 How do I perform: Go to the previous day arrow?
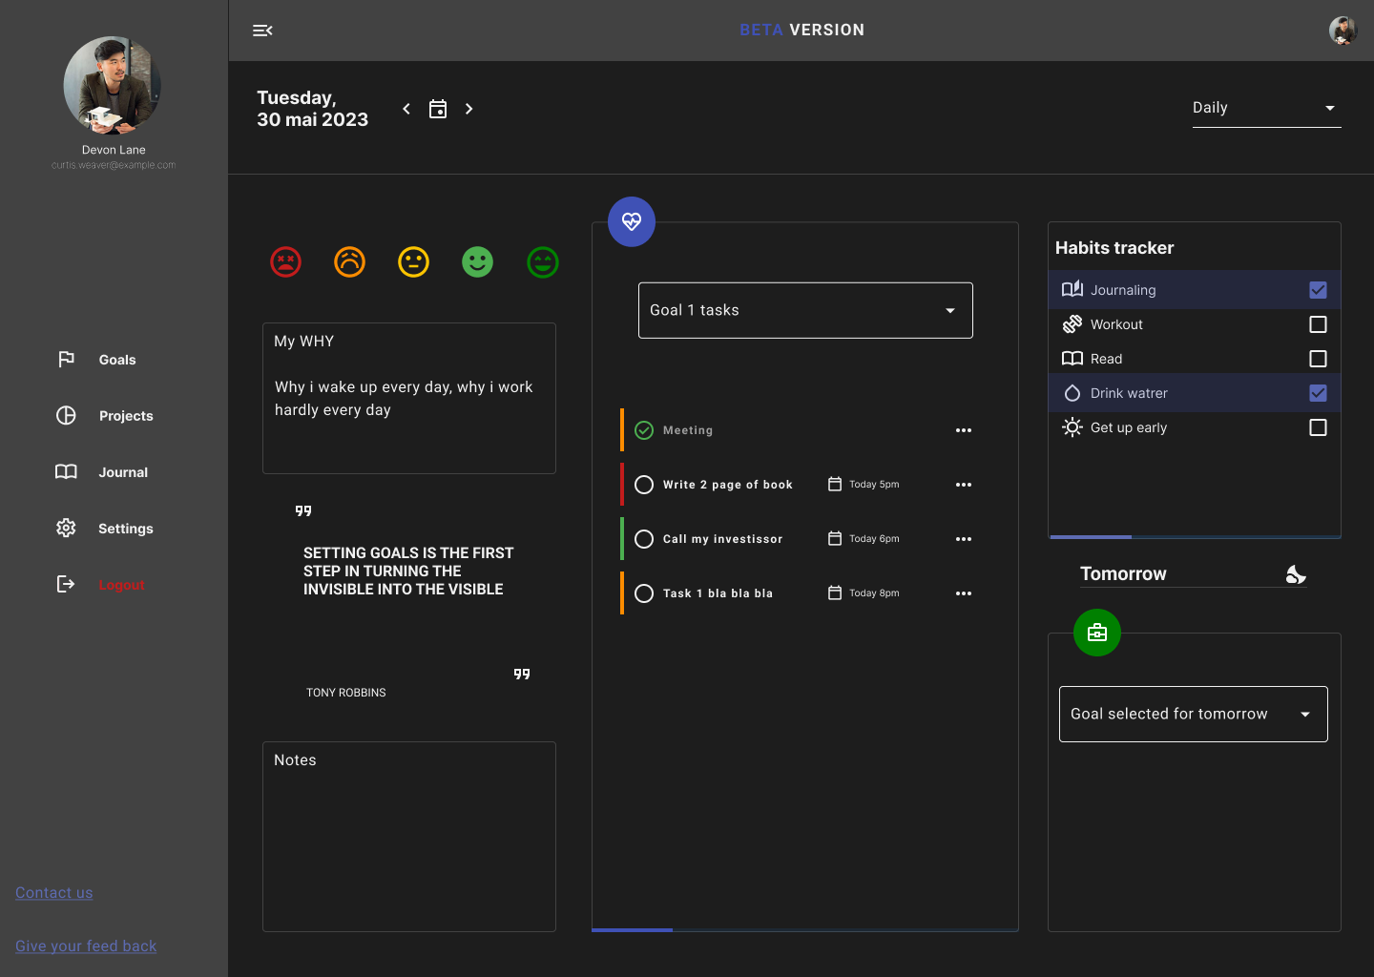coord(406,109)
